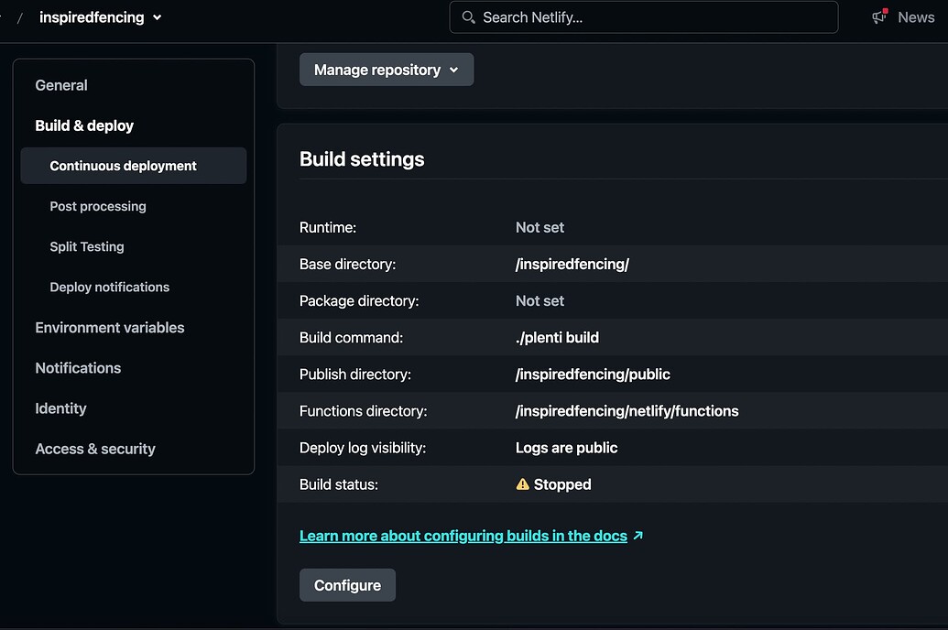Click the warning triangle beside Stopped status
Viewport: 948px width, 630px height.
(x=522, y=484)
